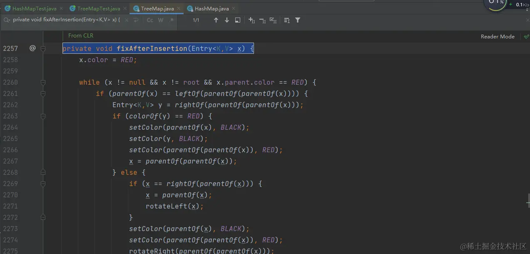The height and width of the screenshot is (254, 530).
Task: Collapse the if block fold at 2263
Action: [x=43, y=116]
